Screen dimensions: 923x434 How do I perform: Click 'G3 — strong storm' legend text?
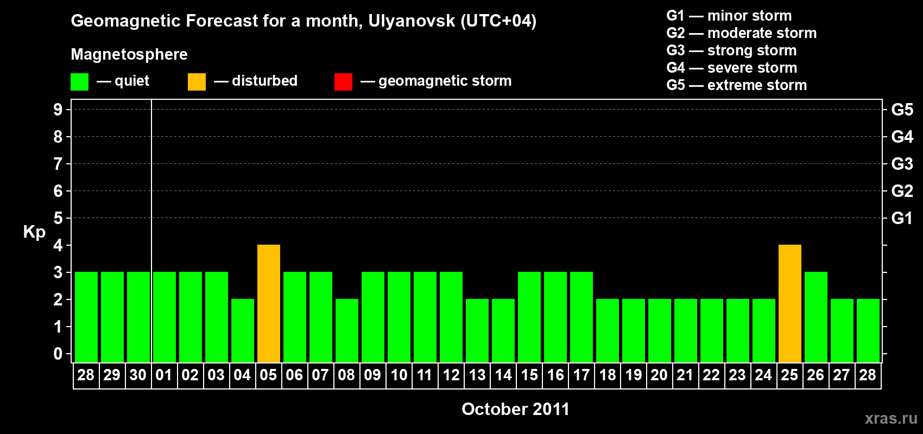point(732,50)
